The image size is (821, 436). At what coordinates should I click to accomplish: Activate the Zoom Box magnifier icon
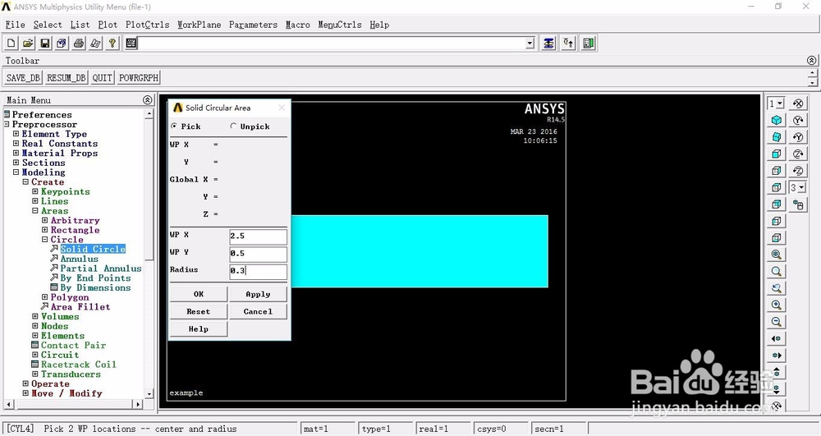(x=776, y=271)
